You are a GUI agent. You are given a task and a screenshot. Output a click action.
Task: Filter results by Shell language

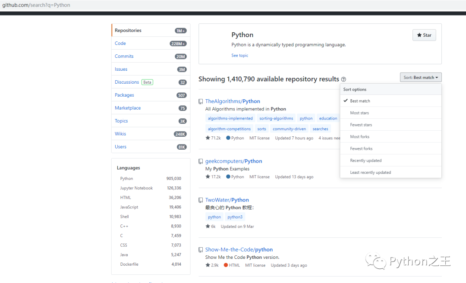pyautogui.click(x=151, y=217)
